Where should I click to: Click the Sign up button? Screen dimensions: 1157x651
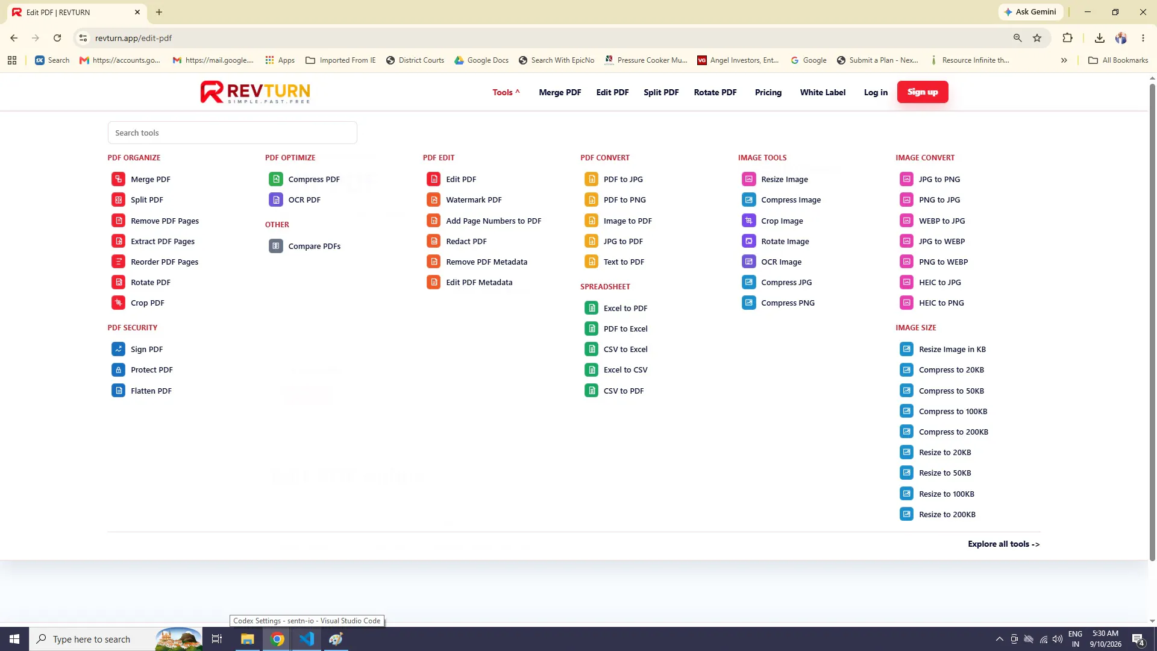[x=923, y=92]
